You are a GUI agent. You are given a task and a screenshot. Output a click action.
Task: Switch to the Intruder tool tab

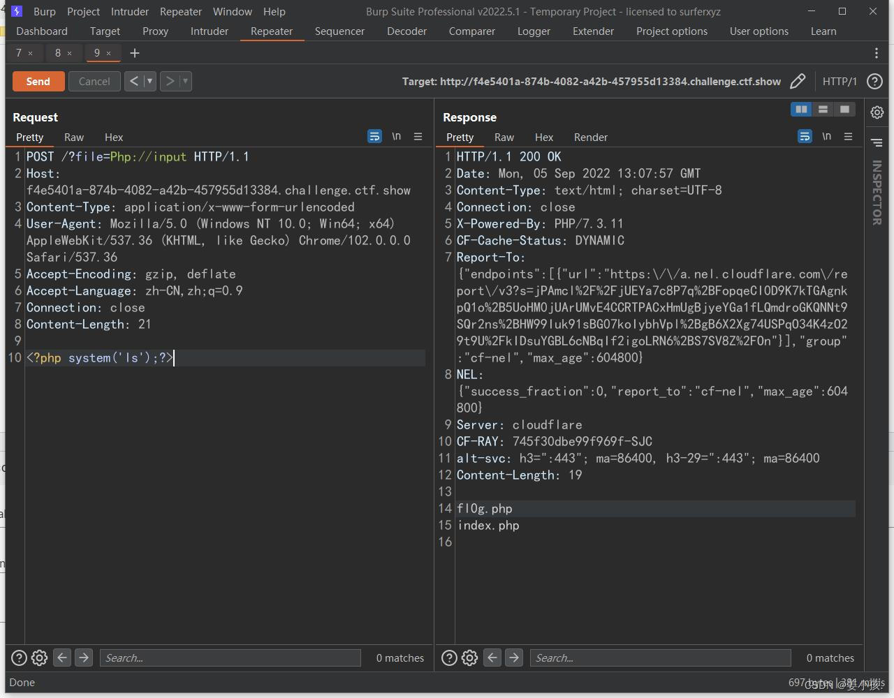click(x=210, y=31)
